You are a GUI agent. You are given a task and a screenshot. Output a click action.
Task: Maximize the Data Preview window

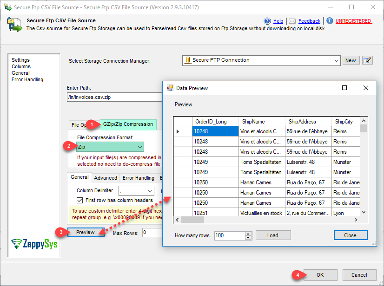click(344, 88)
